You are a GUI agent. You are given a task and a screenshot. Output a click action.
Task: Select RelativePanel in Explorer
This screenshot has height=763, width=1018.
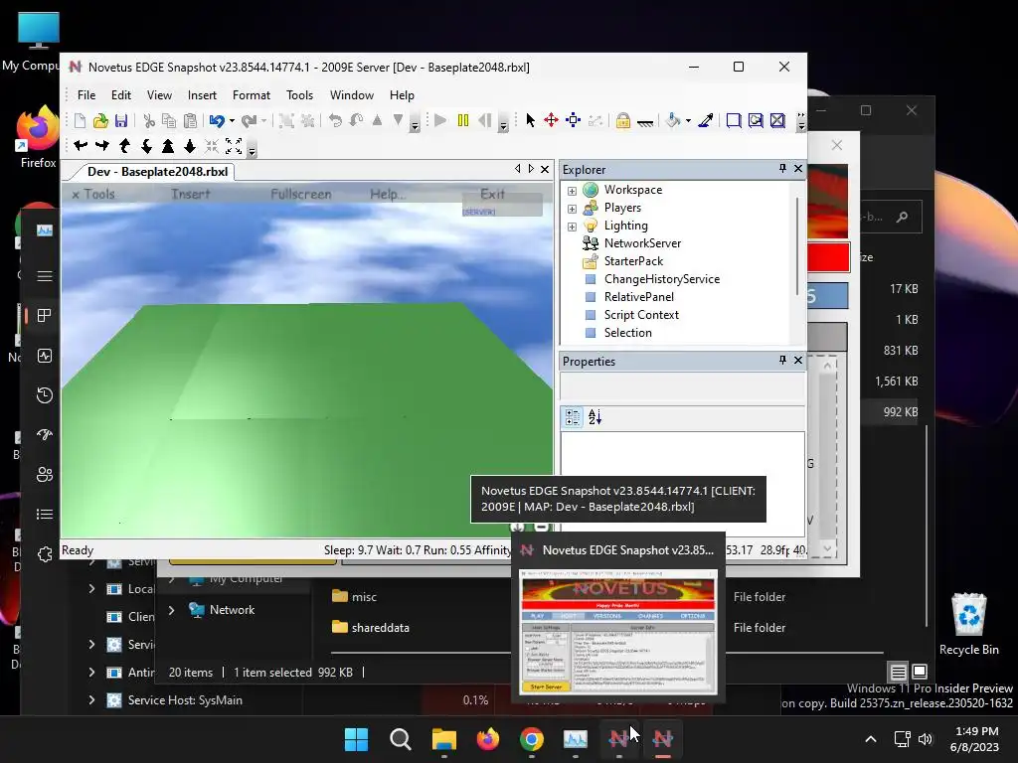[638, 297]
